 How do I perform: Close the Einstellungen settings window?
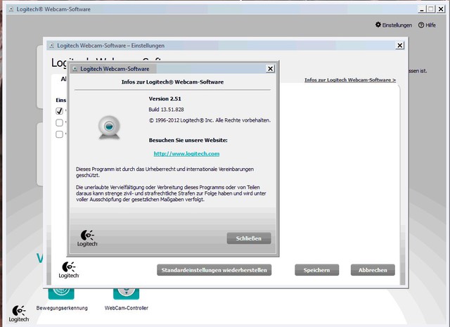[400, 46]
